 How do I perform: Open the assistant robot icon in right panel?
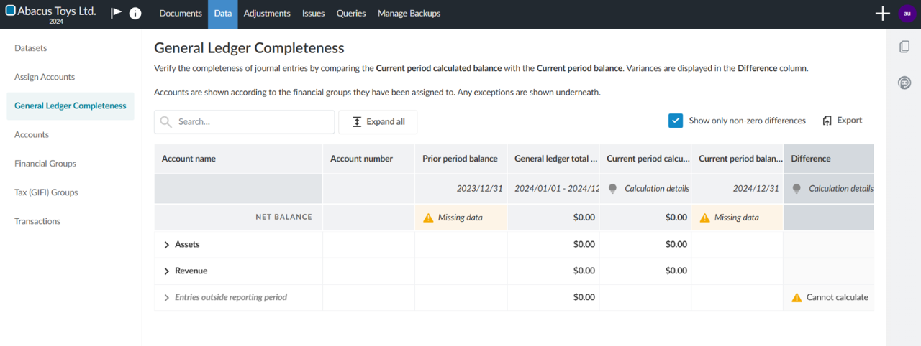click(905, 83)
